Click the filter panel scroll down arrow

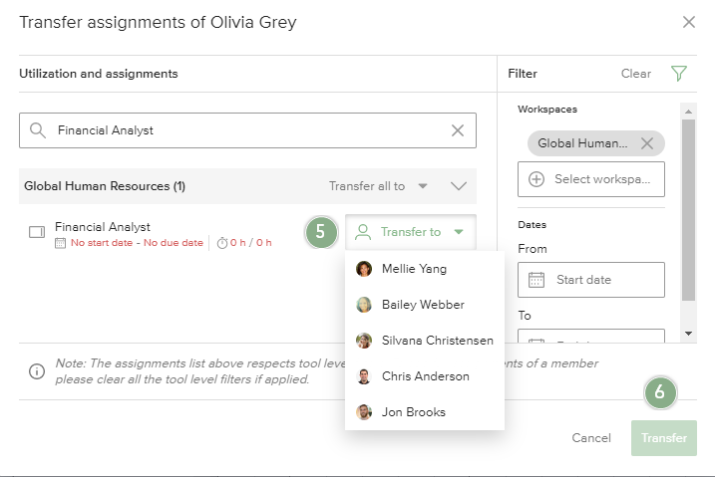pyautogui.click(x=688, y=334)
